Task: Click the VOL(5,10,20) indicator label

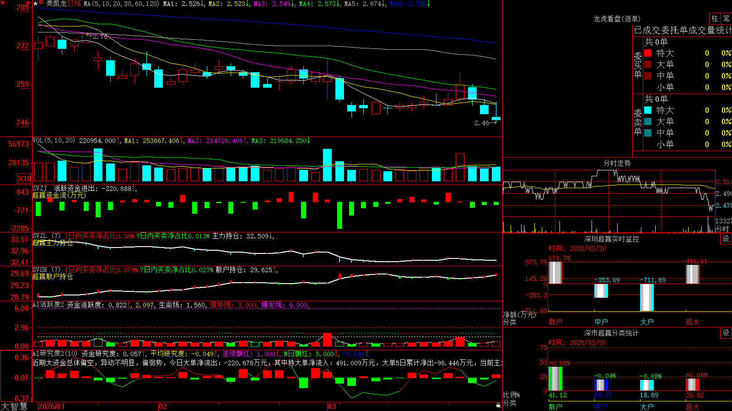Action: pos(54,141)
